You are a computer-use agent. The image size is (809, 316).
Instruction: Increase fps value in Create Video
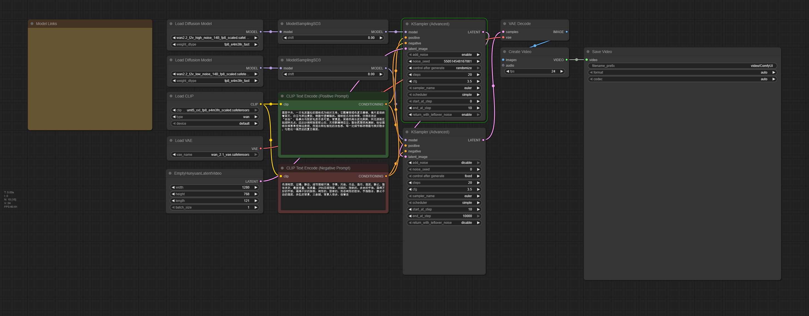(562, 71)
